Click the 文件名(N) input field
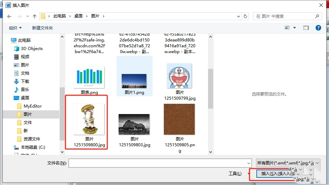This screenshot has width=329, height=185. [x=160, y=163]
